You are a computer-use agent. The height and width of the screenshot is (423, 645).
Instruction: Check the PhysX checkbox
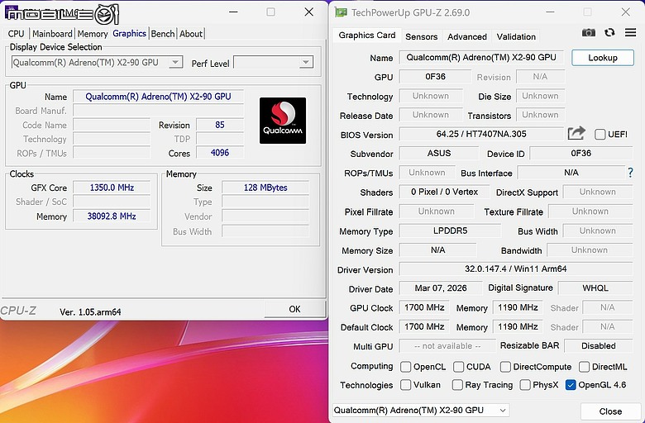[x=525, y=385]
